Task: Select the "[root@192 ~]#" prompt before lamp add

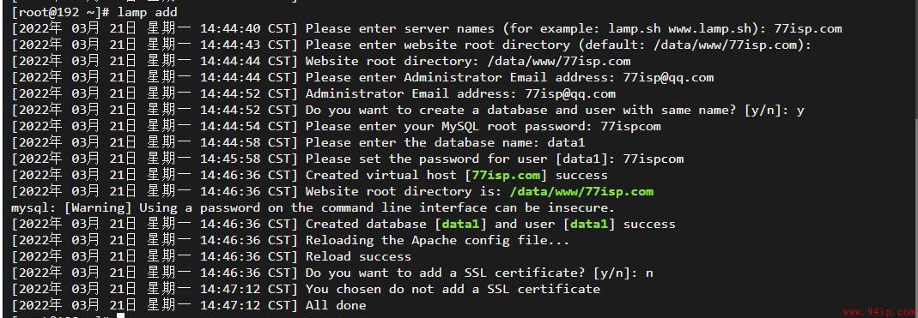Action: 60,12
